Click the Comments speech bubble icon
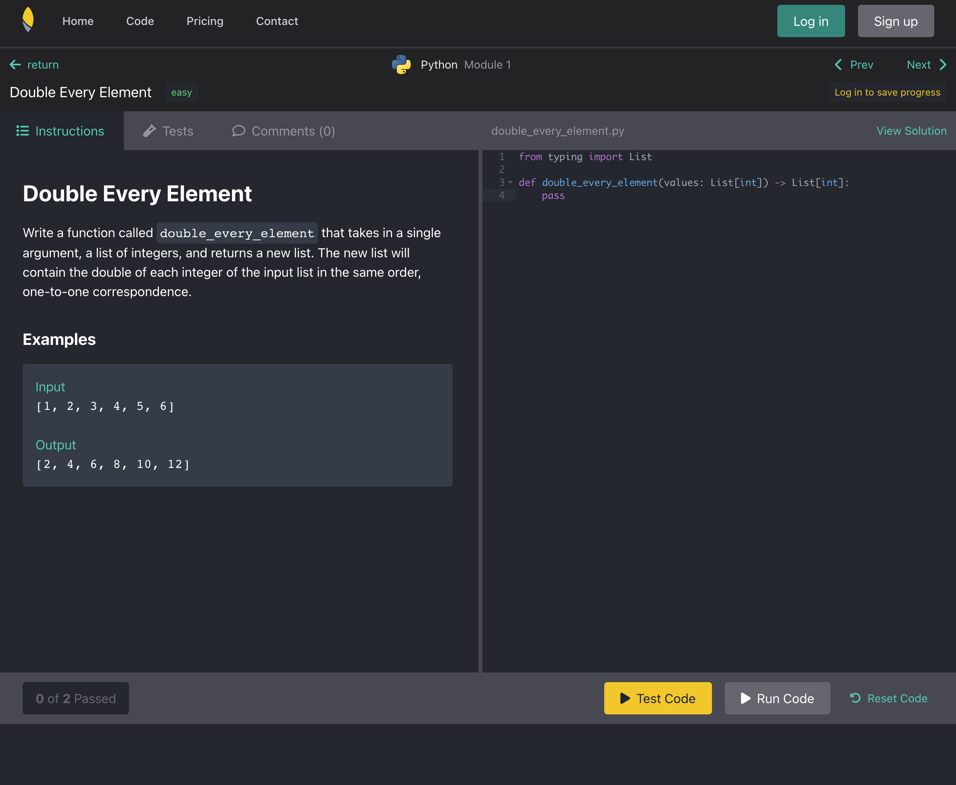 pyautogui.click(x=238, y=131)
